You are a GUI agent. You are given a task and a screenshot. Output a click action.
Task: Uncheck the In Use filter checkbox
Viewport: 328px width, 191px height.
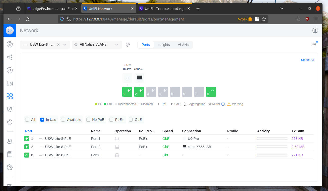tap(42, 120)
